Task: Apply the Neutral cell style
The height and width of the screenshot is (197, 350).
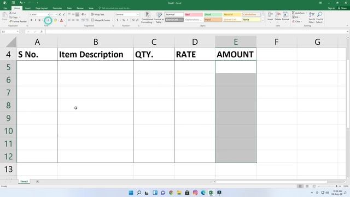Action: tap(232, 15)
